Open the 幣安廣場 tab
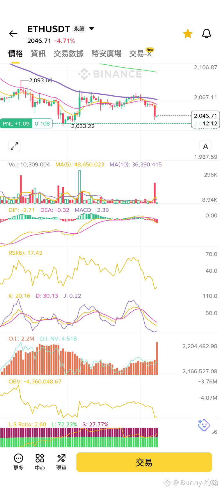220x490 pixels. point(107,54)
